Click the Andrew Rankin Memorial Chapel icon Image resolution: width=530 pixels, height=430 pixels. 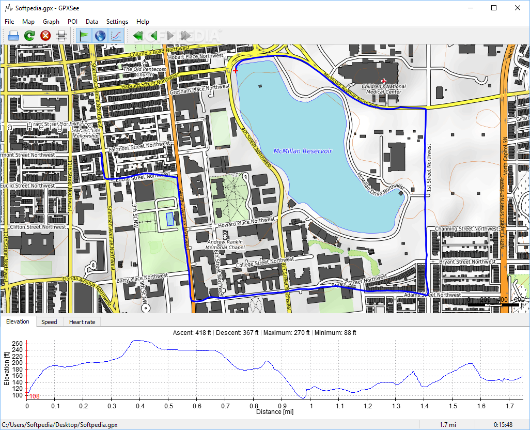tap(225, 235)
